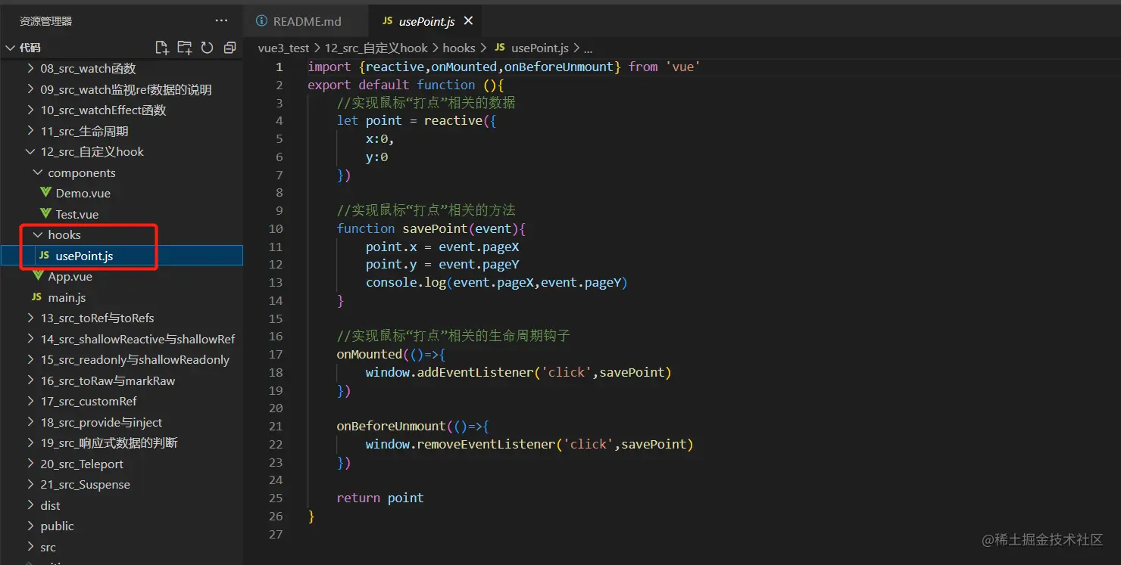Open Test.vue in the file tree
This screenshot has width=1121, height=565.
77,214
